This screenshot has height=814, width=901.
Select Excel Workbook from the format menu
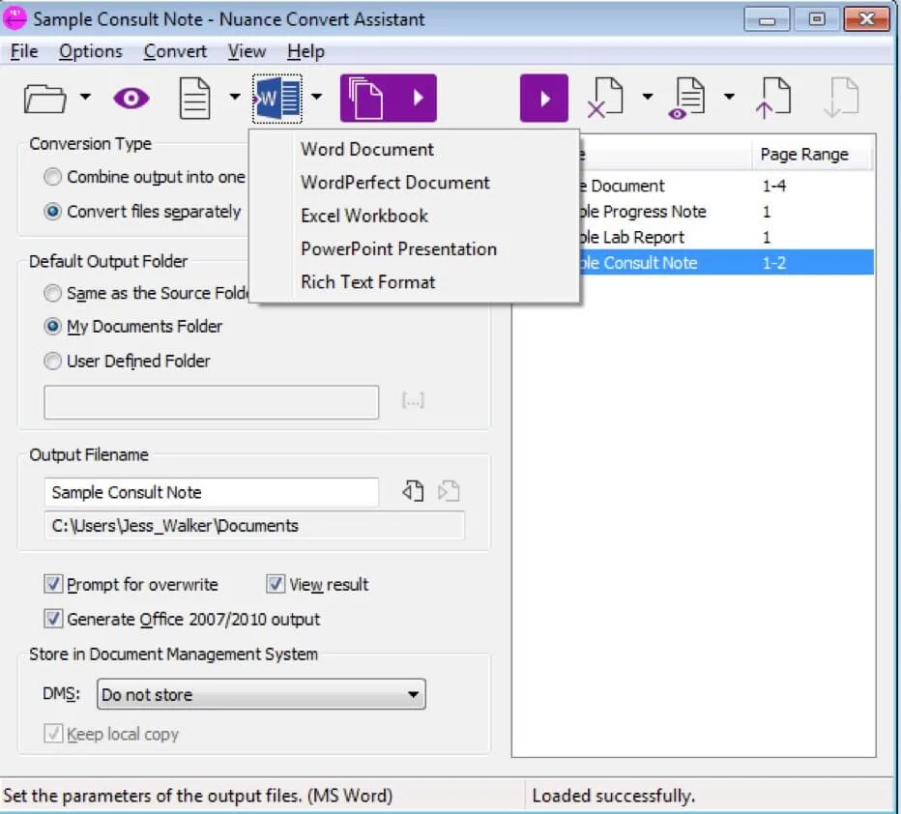pos(363,216)
